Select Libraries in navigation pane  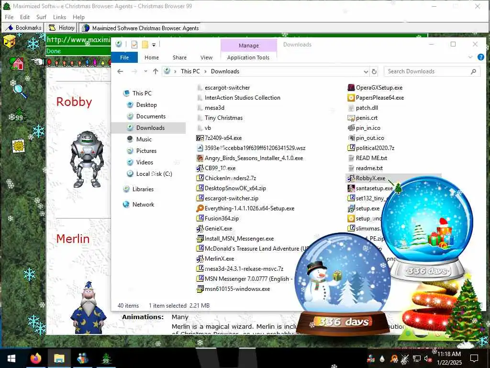point(143,189)
